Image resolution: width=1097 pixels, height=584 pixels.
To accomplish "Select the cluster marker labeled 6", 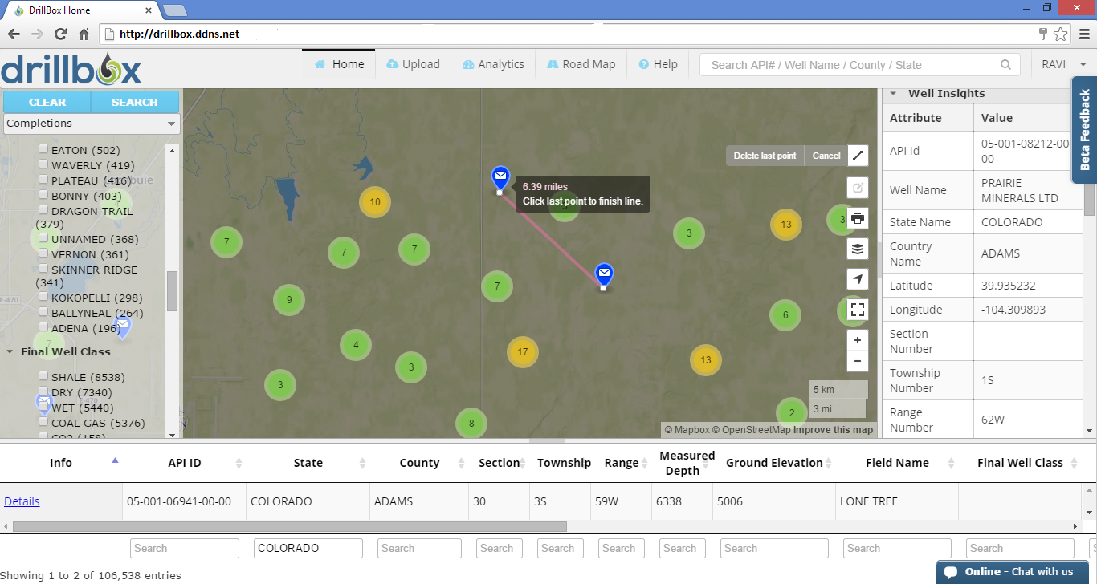I will (x=785, y=315).
